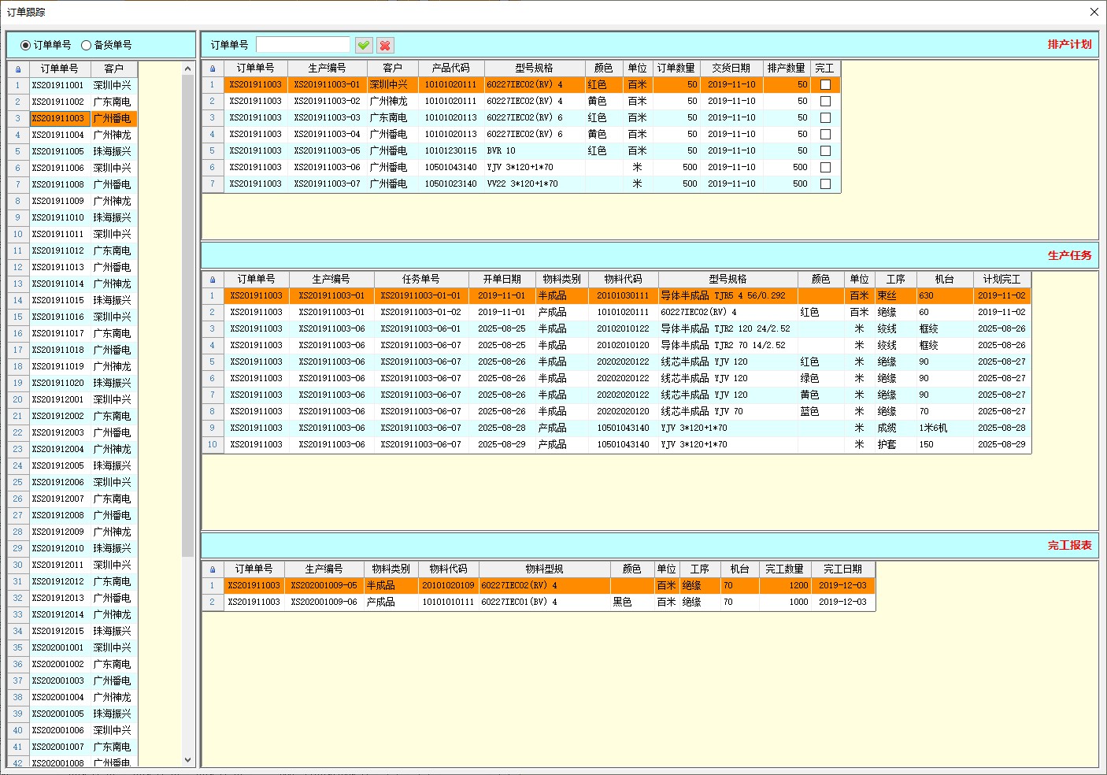The image size is (1107, 775).
Task: Click the red X clear search icon
Action: 385,46
